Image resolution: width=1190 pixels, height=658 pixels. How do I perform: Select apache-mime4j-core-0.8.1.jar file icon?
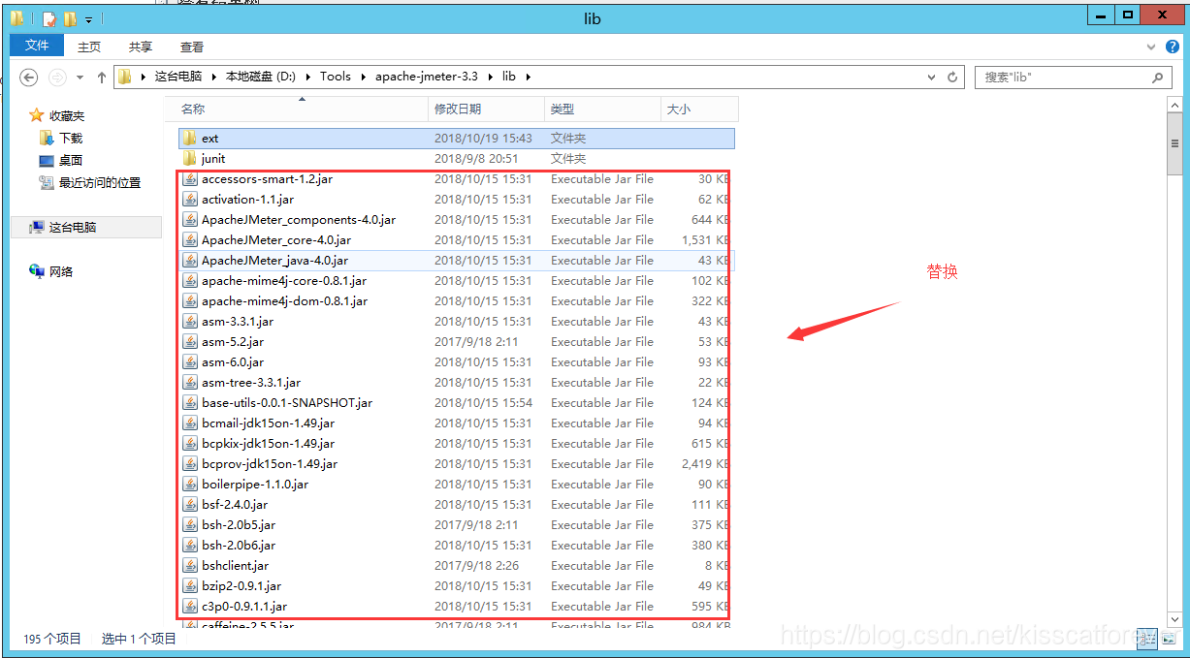click(190, 280)
